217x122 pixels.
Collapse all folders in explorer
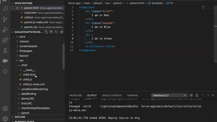pos(62,32)
